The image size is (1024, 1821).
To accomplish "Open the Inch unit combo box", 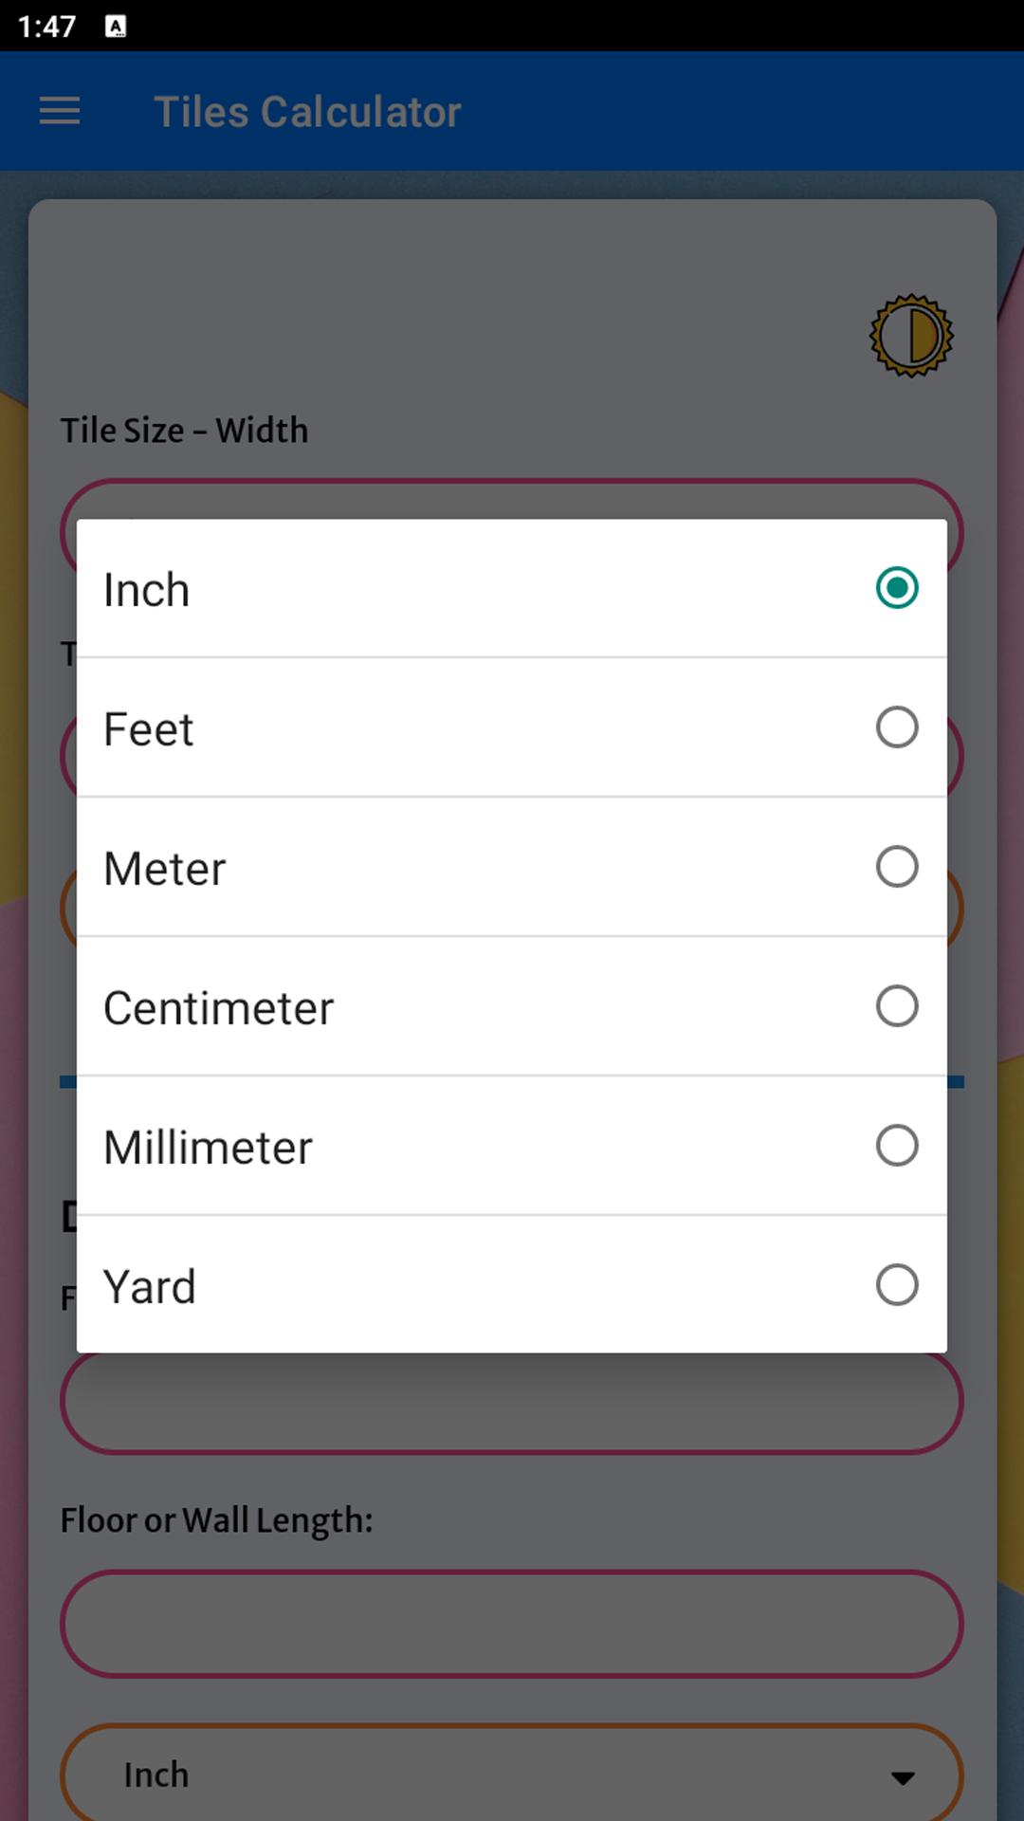I will pyautogui.click(x=512, y=1773).
